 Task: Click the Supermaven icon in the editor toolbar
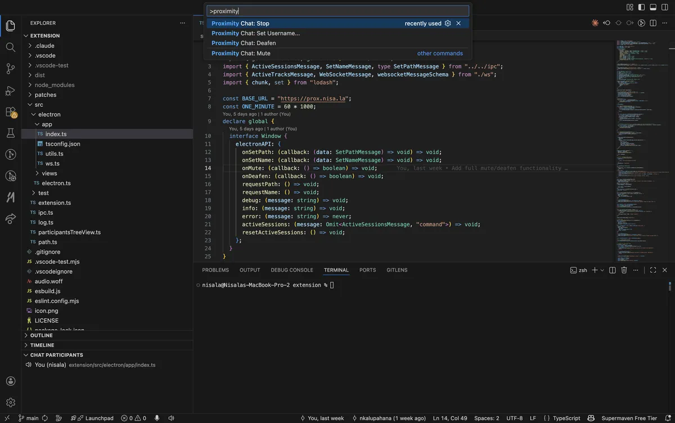point(595,21)
